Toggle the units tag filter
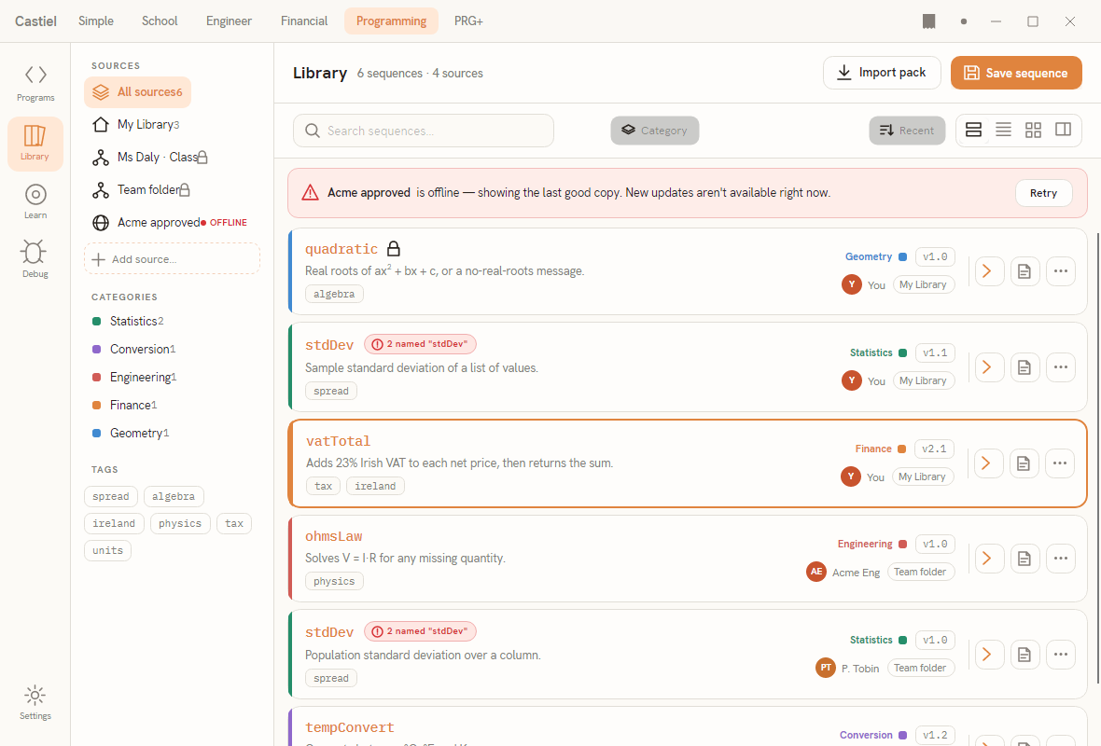Image resolution: width=1101 pixels, height=746 pixels. [107, 550]
